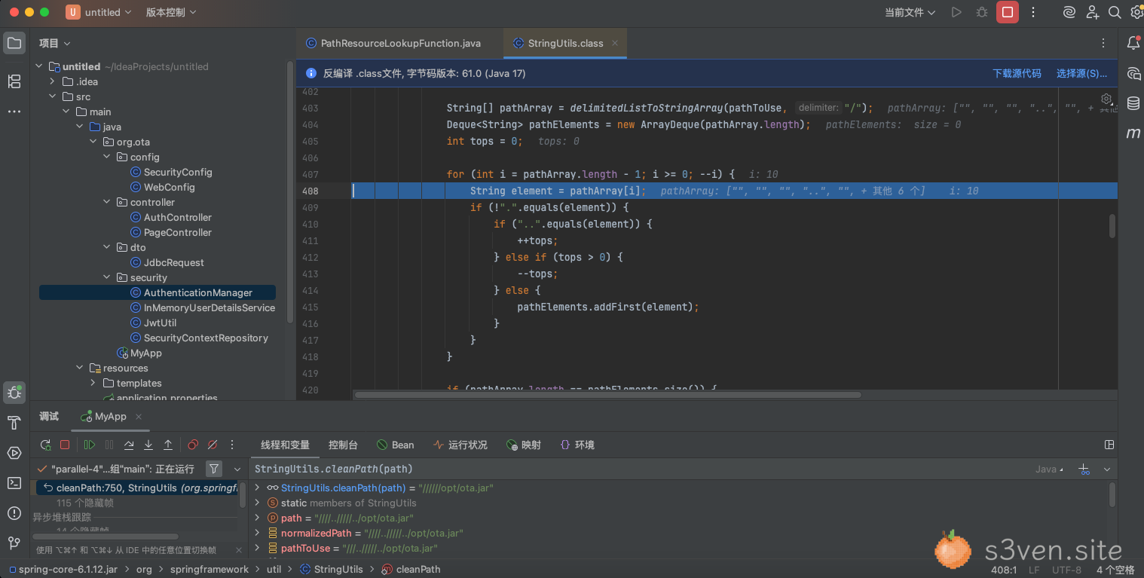Open the 当前文件 run configuration dropdown
The width and height of the screenshot is (1144, 578).
point(910,12)
